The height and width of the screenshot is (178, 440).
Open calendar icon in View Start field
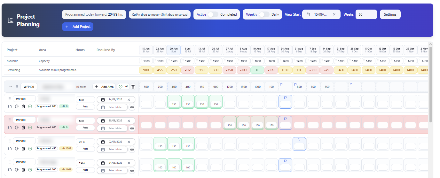[x=308, y=14]
